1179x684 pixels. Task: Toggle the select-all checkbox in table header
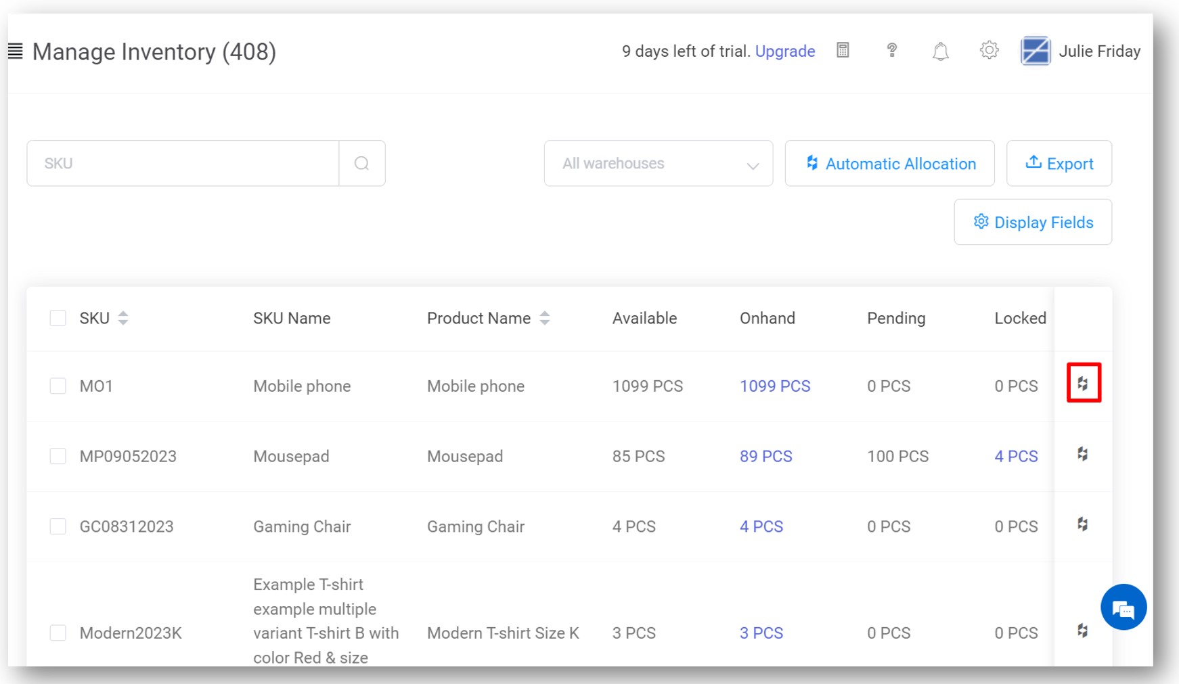pyautogui.click(x=58, y=318)
